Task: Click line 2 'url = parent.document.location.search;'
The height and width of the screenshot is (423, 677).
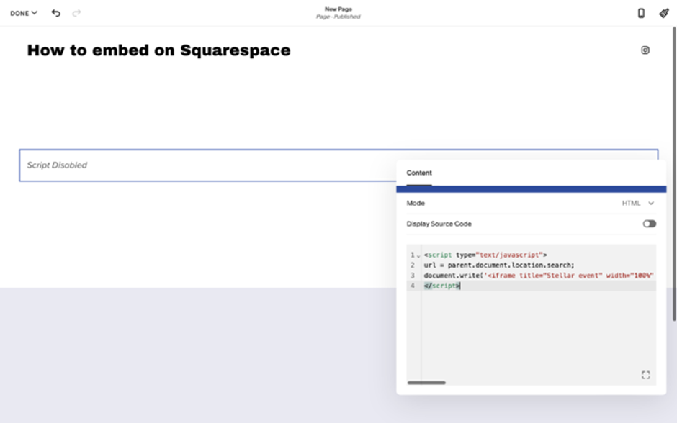Action: (499, 265)
